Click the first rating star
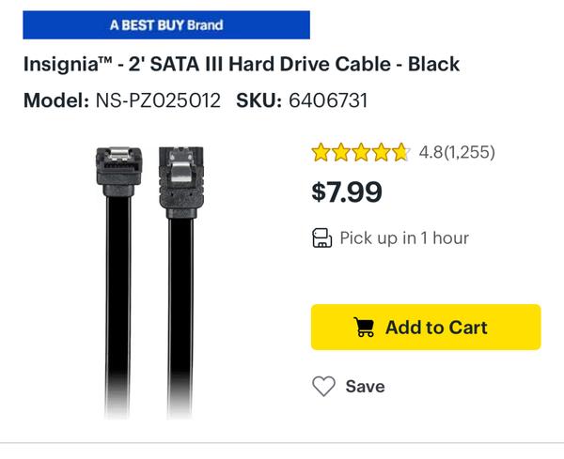Screen dimensions: 564x459 321,152
